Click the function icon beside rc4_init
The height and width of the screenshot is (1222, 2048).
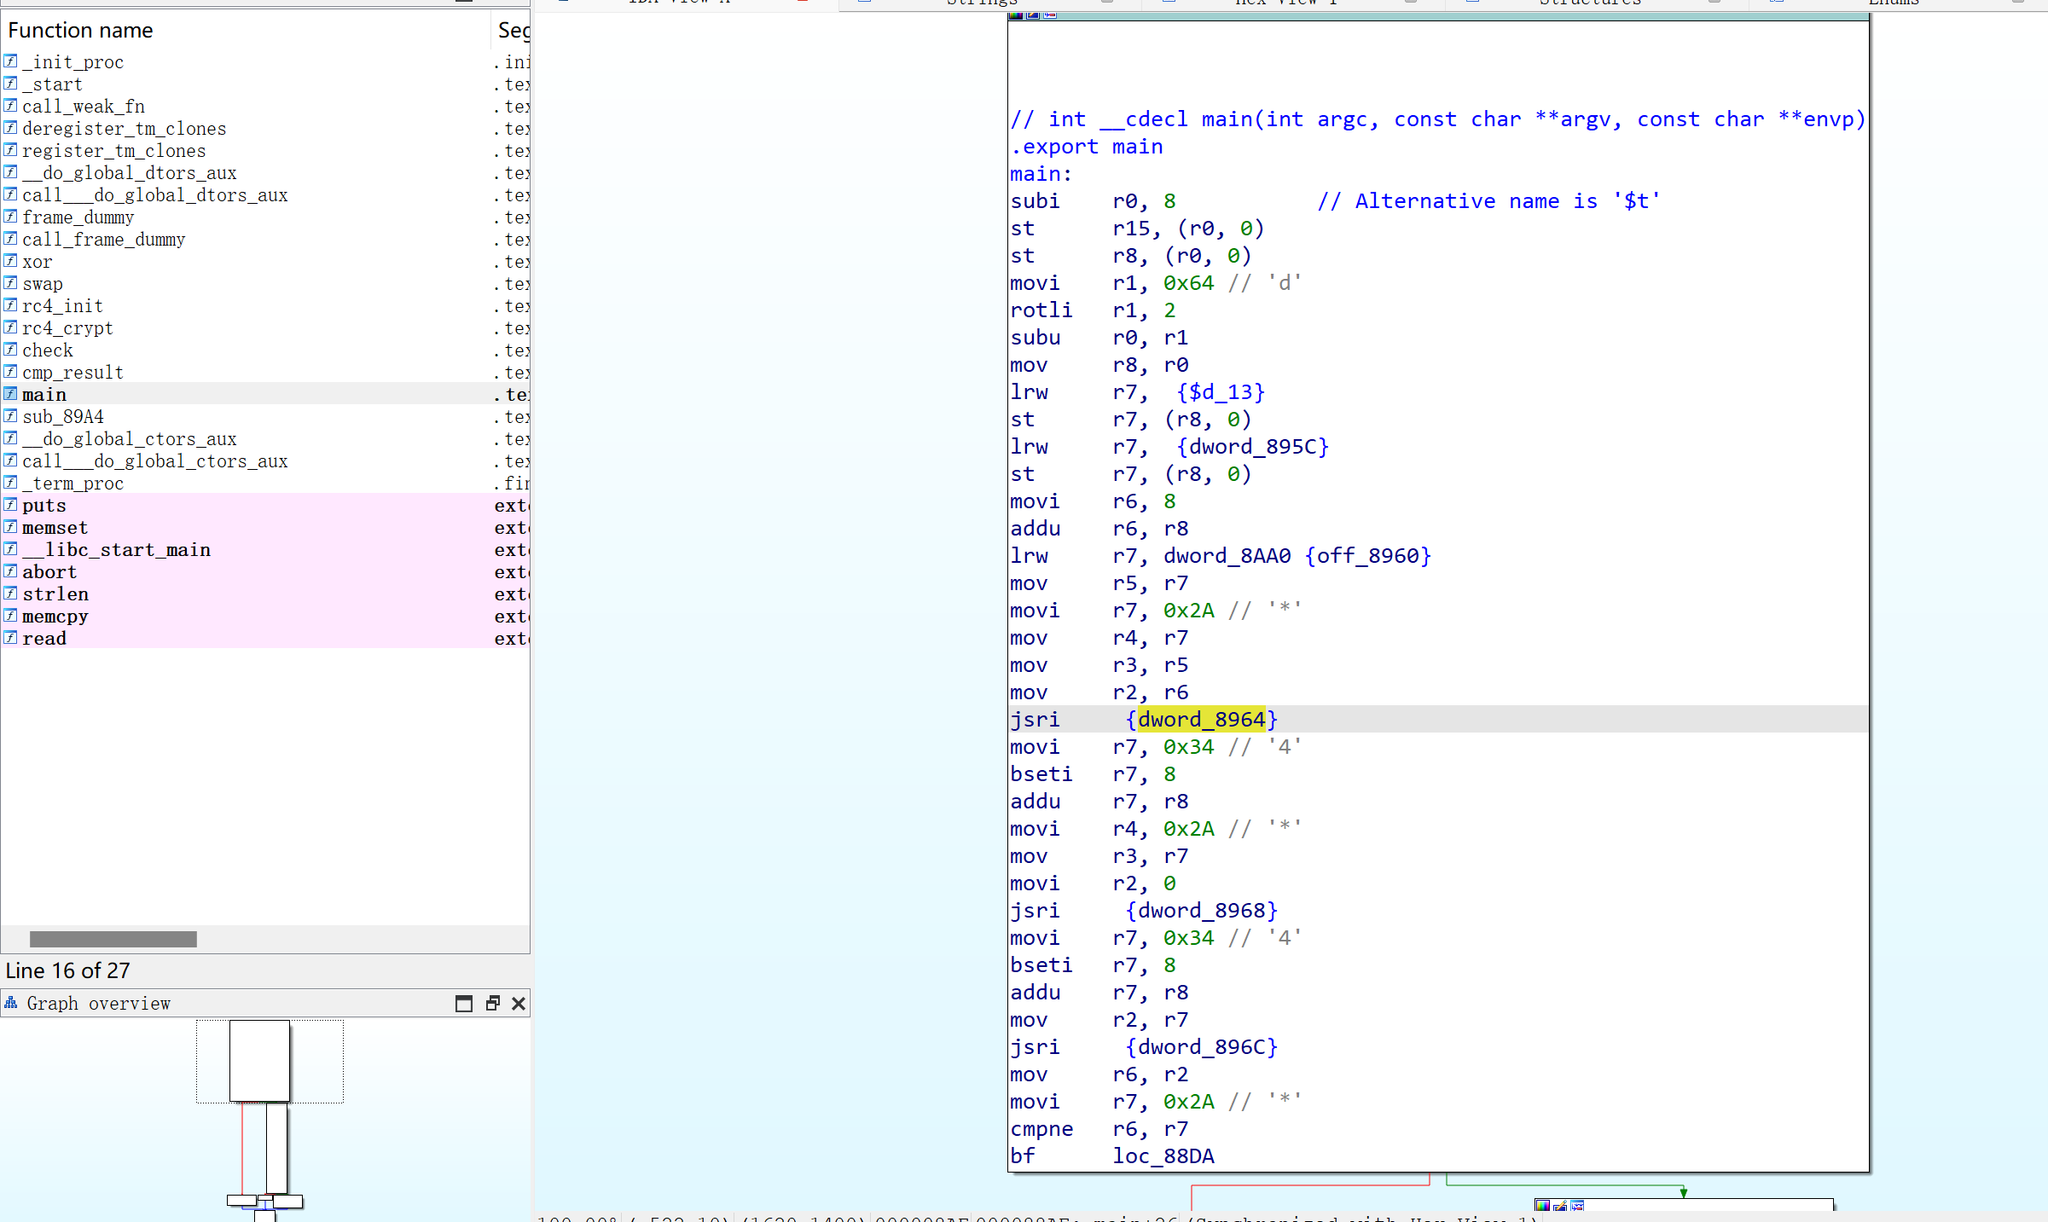(10, 305)
